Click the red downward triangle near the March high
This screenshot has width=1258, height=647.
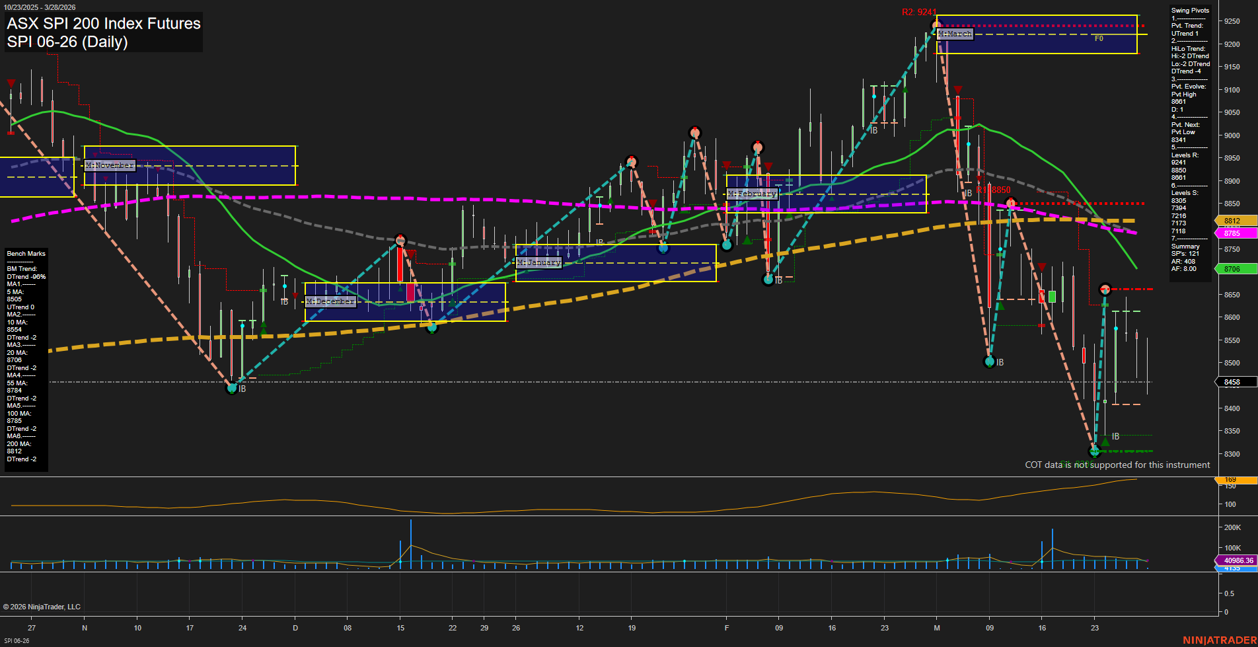(x=957, y=88)
